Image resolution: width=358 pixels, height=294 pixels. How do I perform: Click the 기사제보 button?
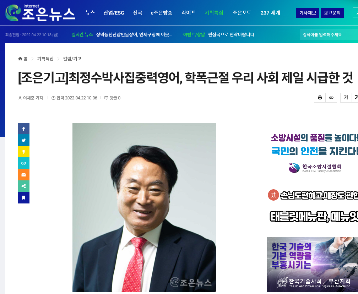[308, 13]
